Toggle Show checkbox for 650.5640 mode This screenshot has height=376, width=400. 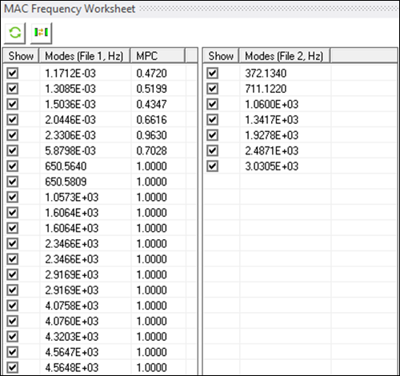coord(13,166)
